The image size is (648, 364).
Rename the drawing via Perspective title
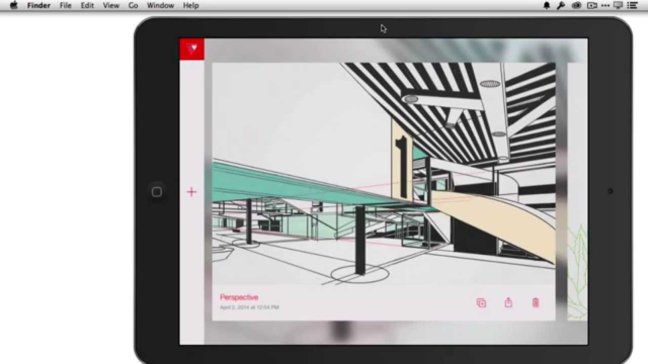click(239, 297)
